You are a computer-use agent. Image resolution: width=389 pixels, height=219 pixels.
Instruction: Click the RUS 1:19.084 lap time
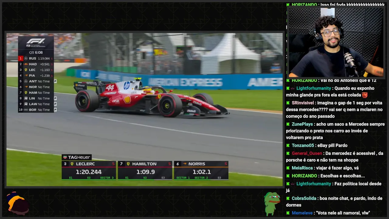coord(44,58)
